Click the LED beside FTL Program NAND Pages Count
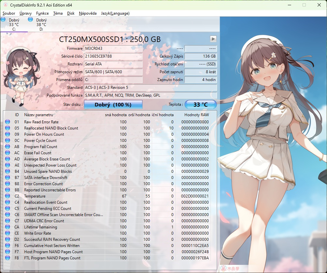The height and width of the screenshot is (273, 327). [8, 258]
